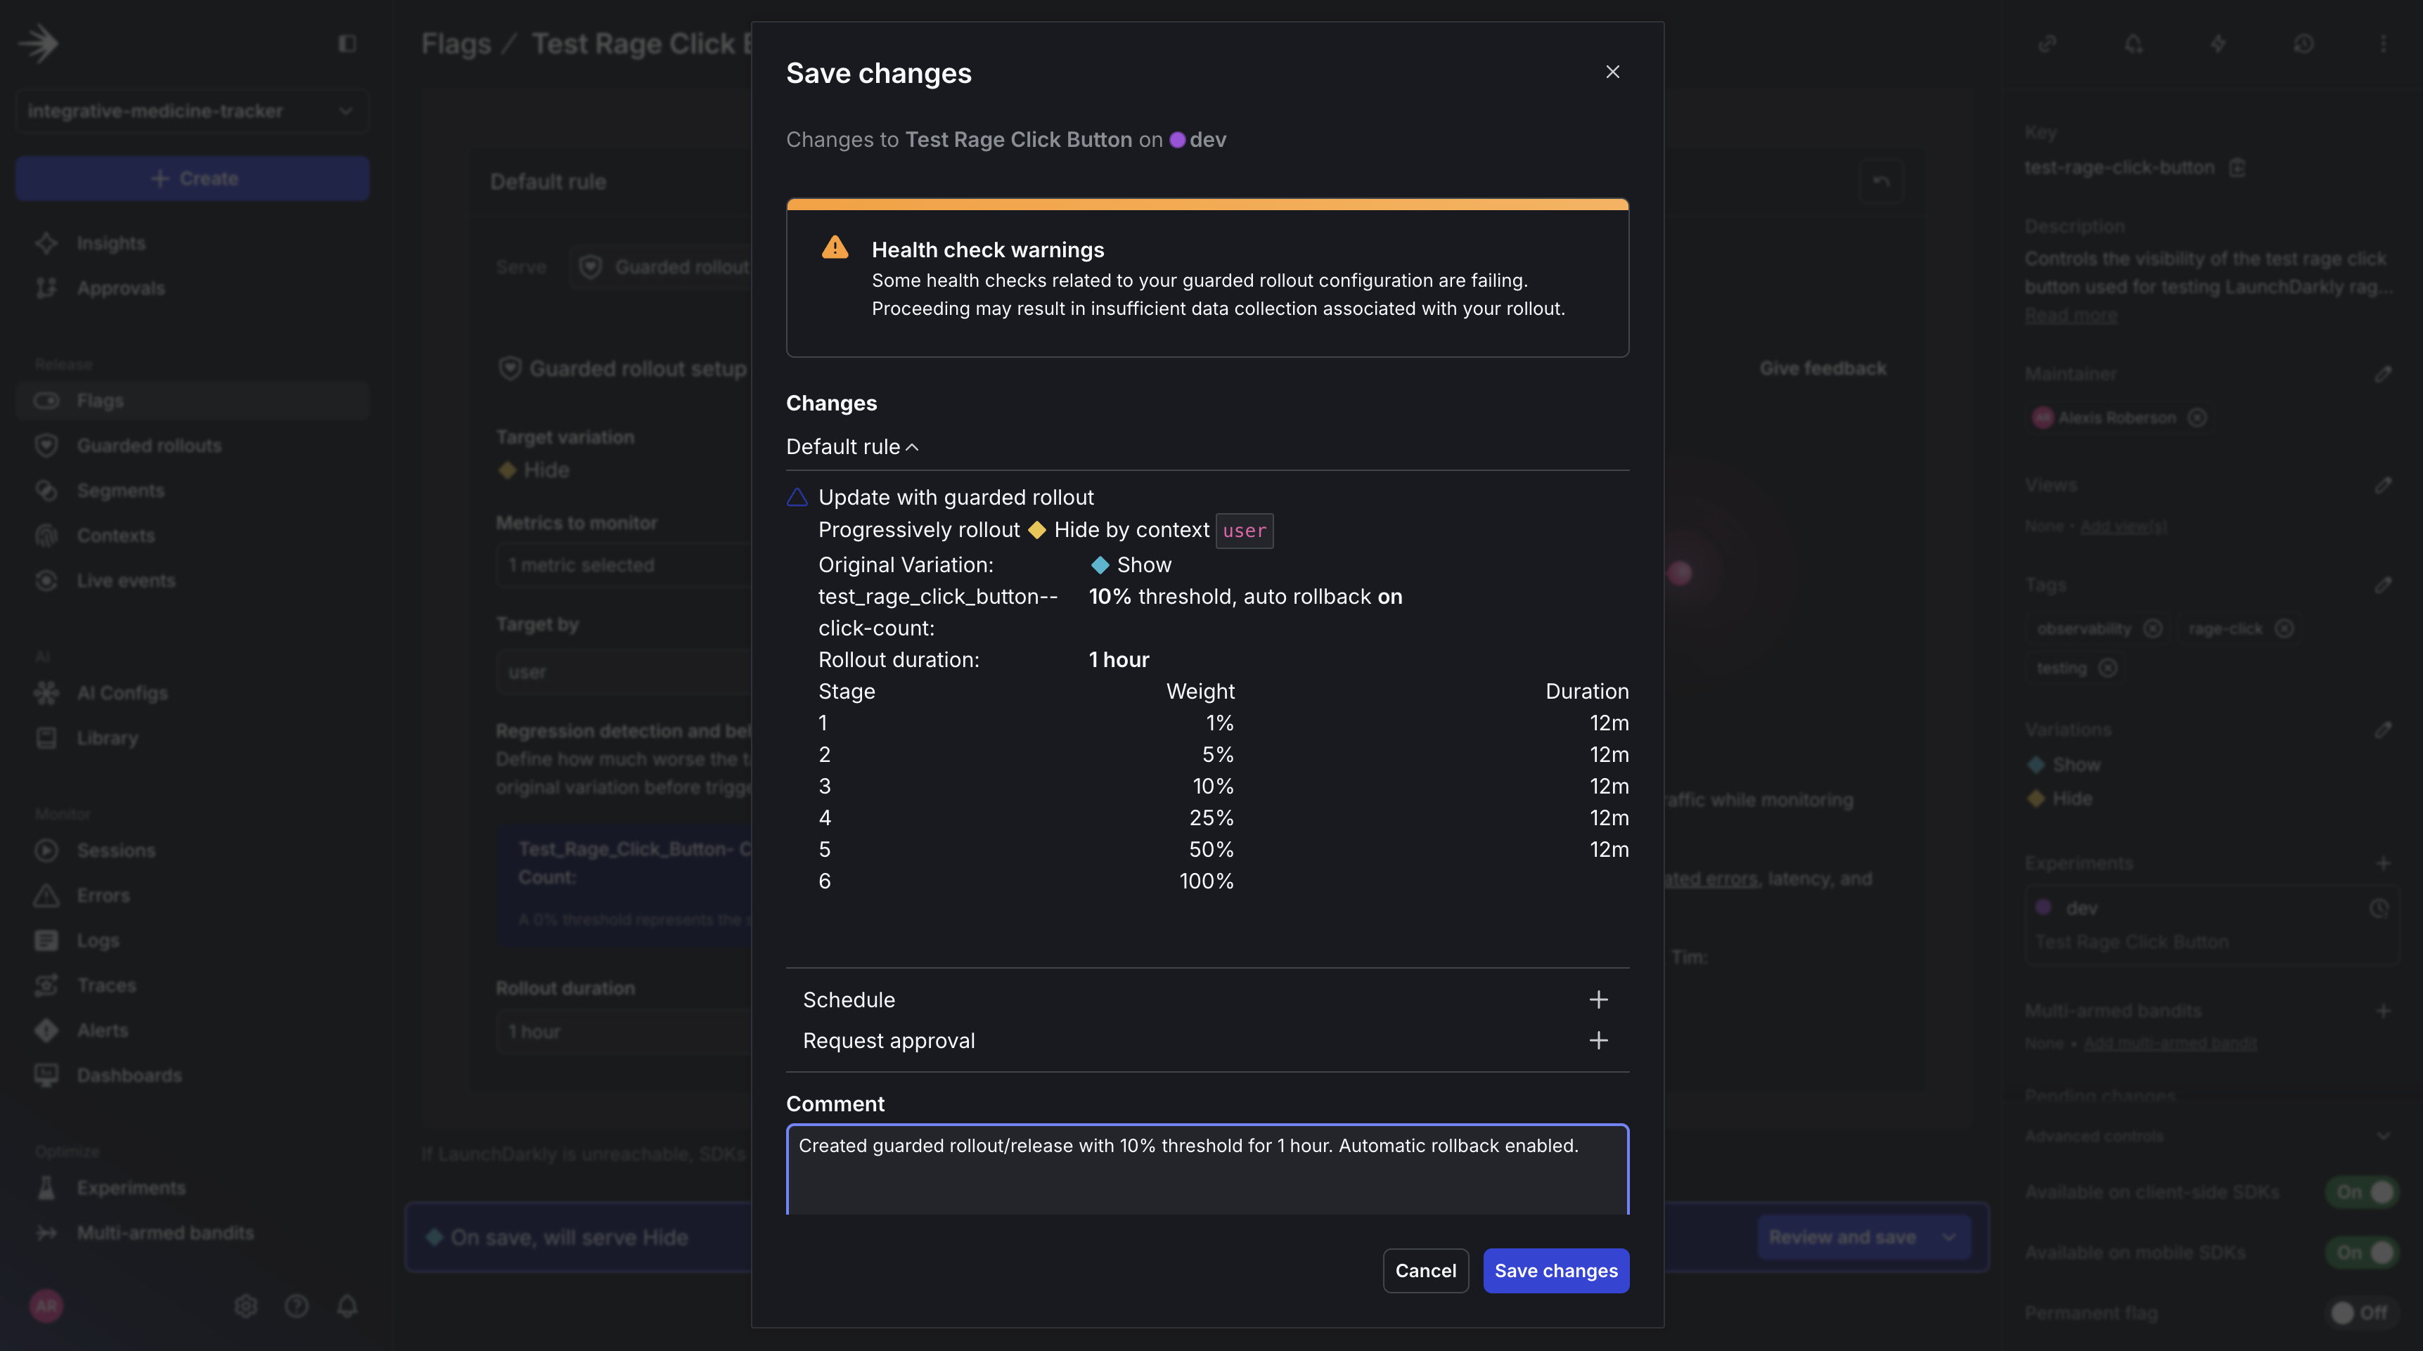Screen dimensions: 2423x1351
Task: Open the notifications bell at bottom left
Action: (346, 1306)
